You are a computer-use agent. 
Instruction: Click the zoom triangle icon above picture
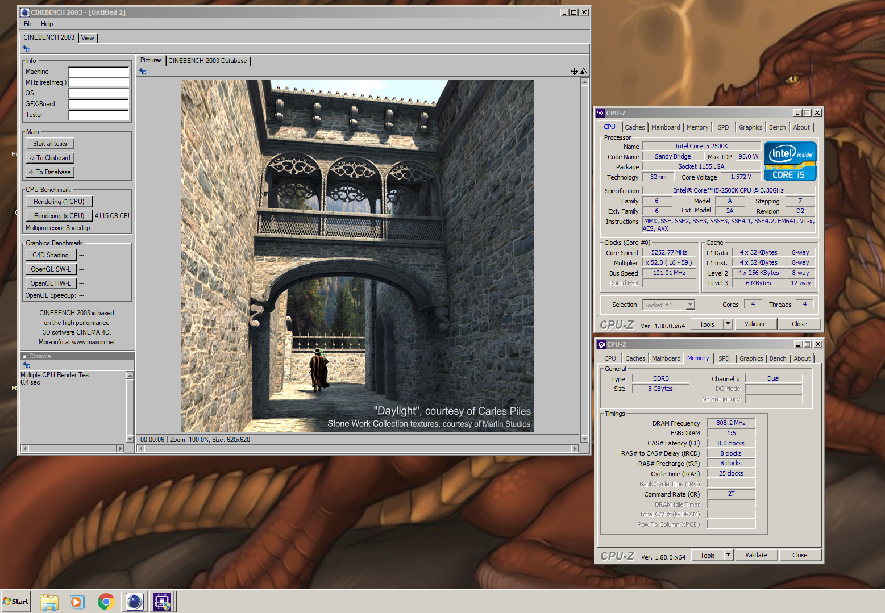tap(584, 71)
